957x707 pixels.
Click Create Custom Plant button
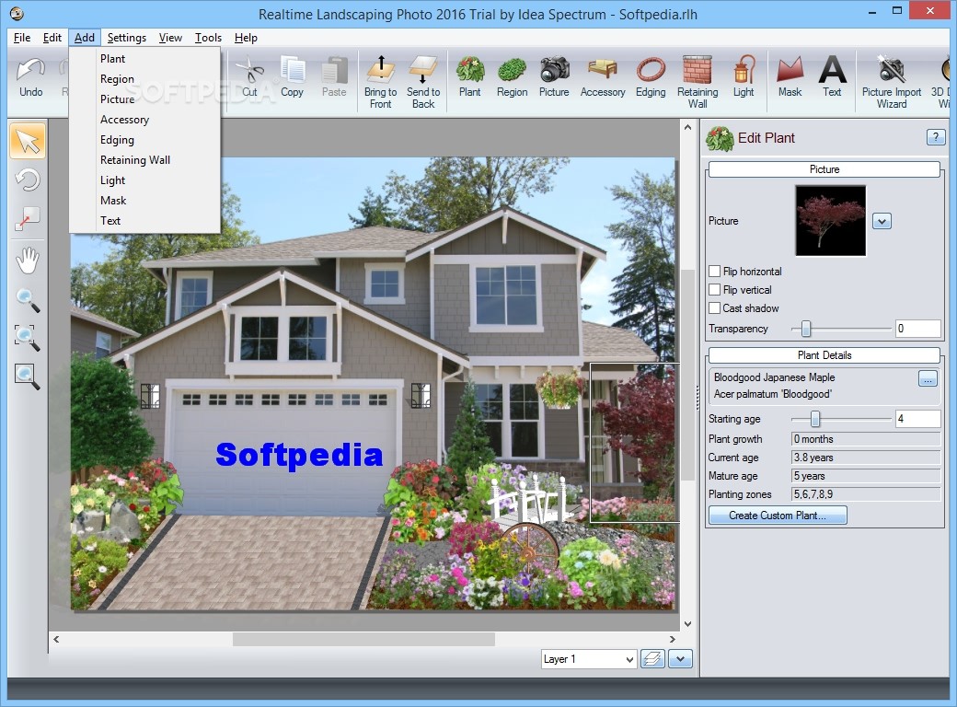click(778, 516)
